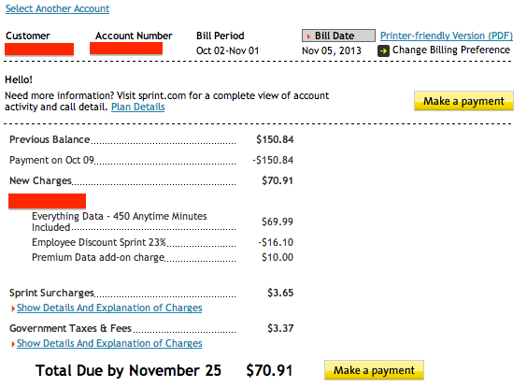
Task: Click the Previous Balance line item
Action: click(x=151, y=139)
